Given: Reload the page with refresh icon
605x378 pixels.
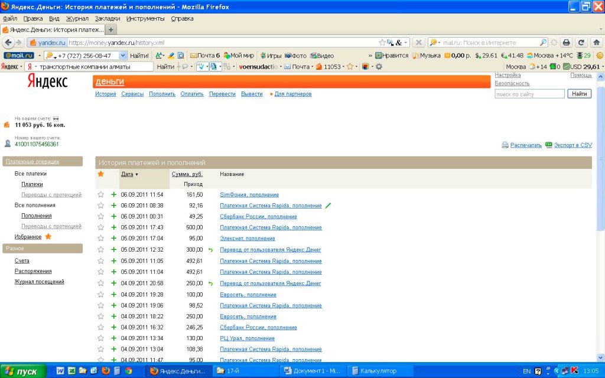Looking at the screenshot, I should [581, 43].
